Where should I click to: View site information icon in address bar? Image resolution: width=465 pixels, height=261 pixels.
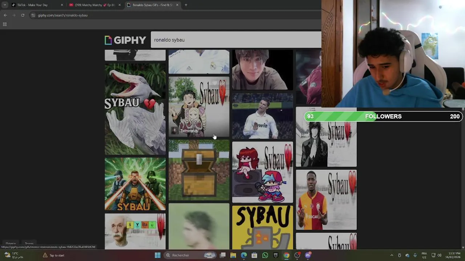click(x=33, y=15)
